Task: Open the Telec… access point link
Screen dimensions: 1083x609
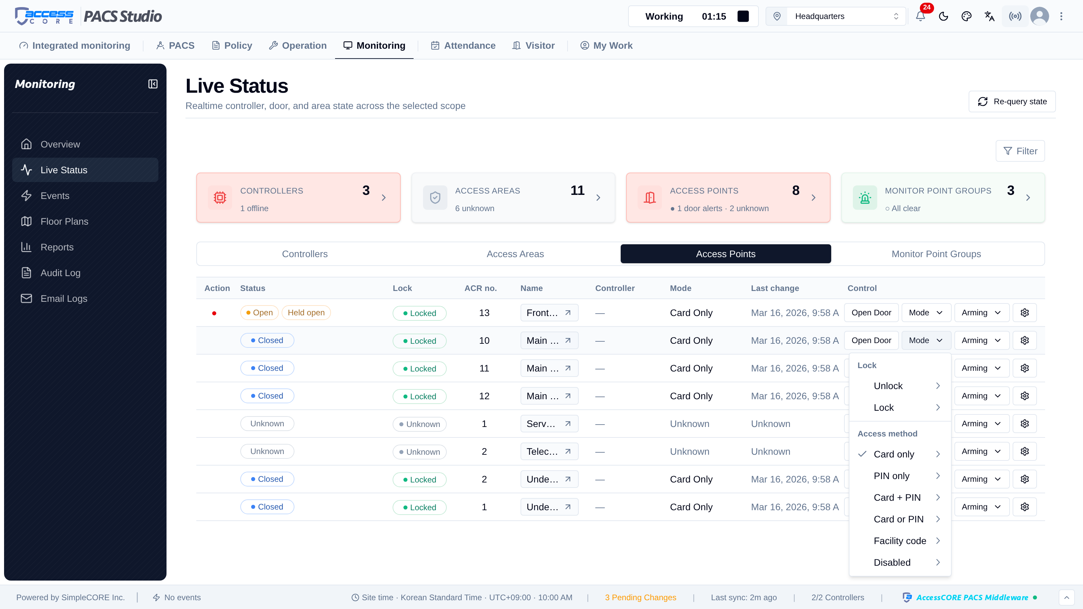Action: point(549,451)
